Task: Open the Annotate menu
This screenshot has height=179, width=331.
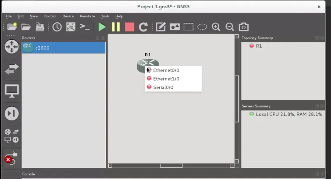Action: [87, 16]
